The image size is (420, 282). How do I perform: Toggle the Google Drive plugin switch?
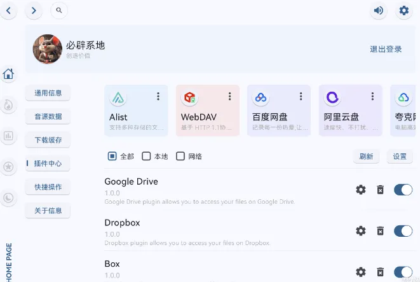click(403, 190)
